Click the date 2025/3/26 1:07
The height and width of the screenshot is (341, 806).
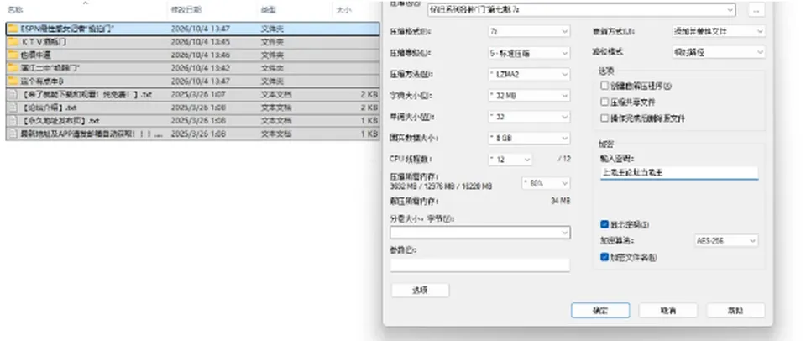198,95
